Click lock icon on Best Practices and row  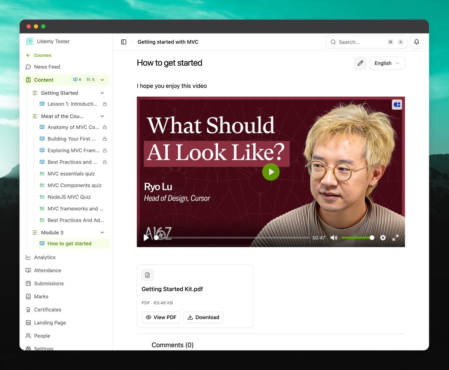click(105, 162)
